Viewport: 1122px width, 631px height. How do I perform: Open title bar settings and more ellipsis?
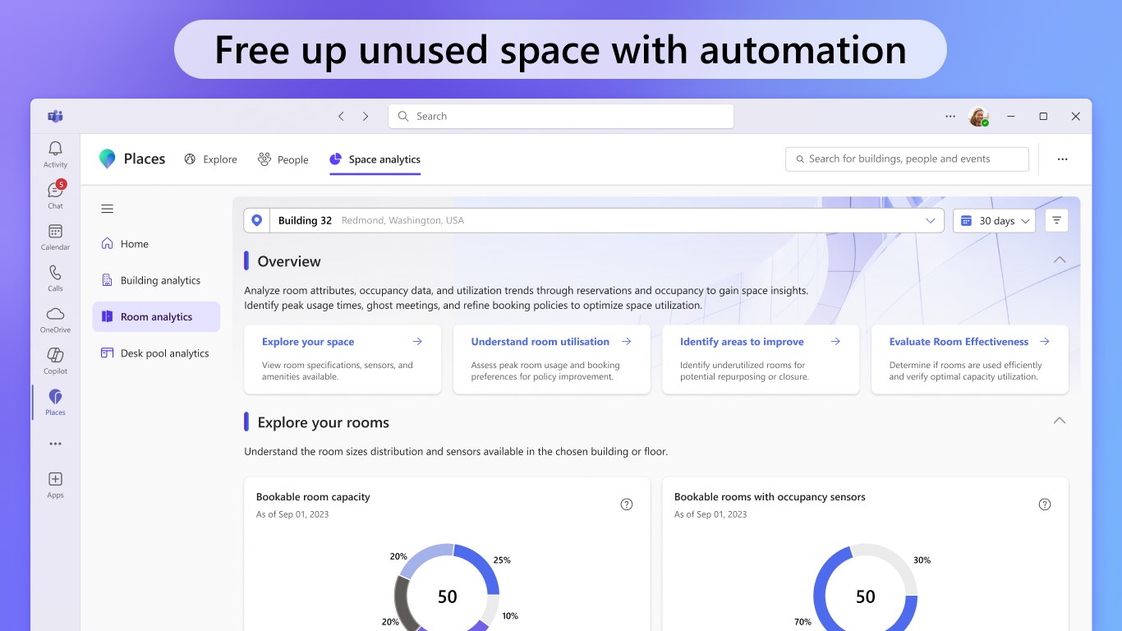coord(950,117)
